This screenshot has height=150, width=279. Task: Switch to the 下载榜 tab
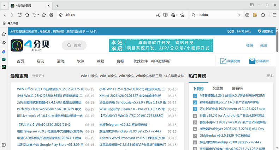[x=198, y=88]
